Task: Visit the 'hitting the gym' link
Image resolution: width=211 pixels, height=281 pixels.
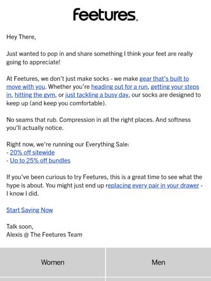Action: (35, 95)
